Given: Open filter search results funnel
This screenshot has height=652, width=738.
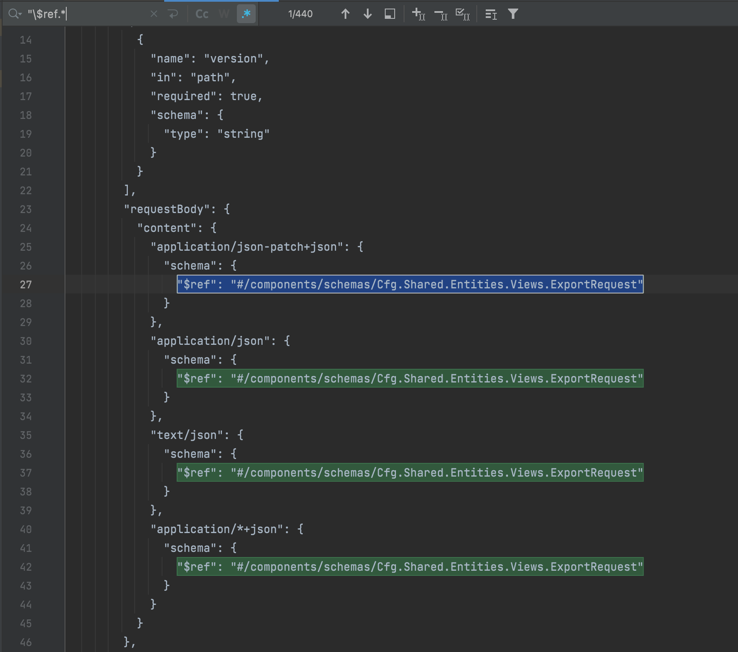Looking at the screenshot, I should coord(513,14).
